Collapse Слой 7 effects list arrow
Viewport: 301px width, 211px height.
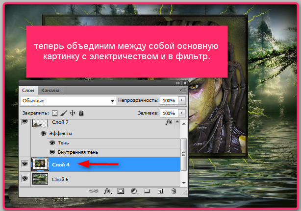(x=177, y=121)
